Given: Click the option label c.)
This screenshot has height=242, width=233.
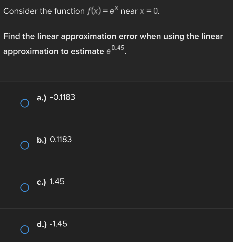Looking at the screenshot, I should pos(41,182).
